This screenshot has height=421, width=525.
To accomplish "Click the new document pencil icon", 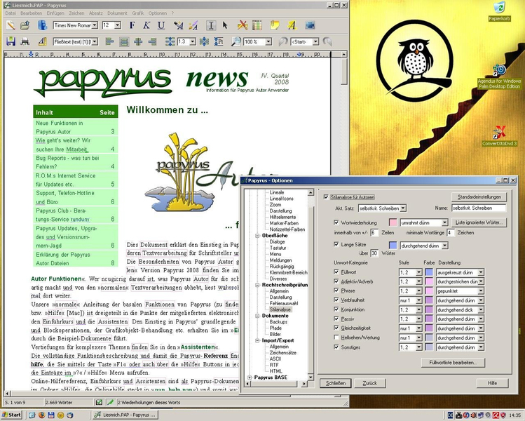I will point(11,25).
